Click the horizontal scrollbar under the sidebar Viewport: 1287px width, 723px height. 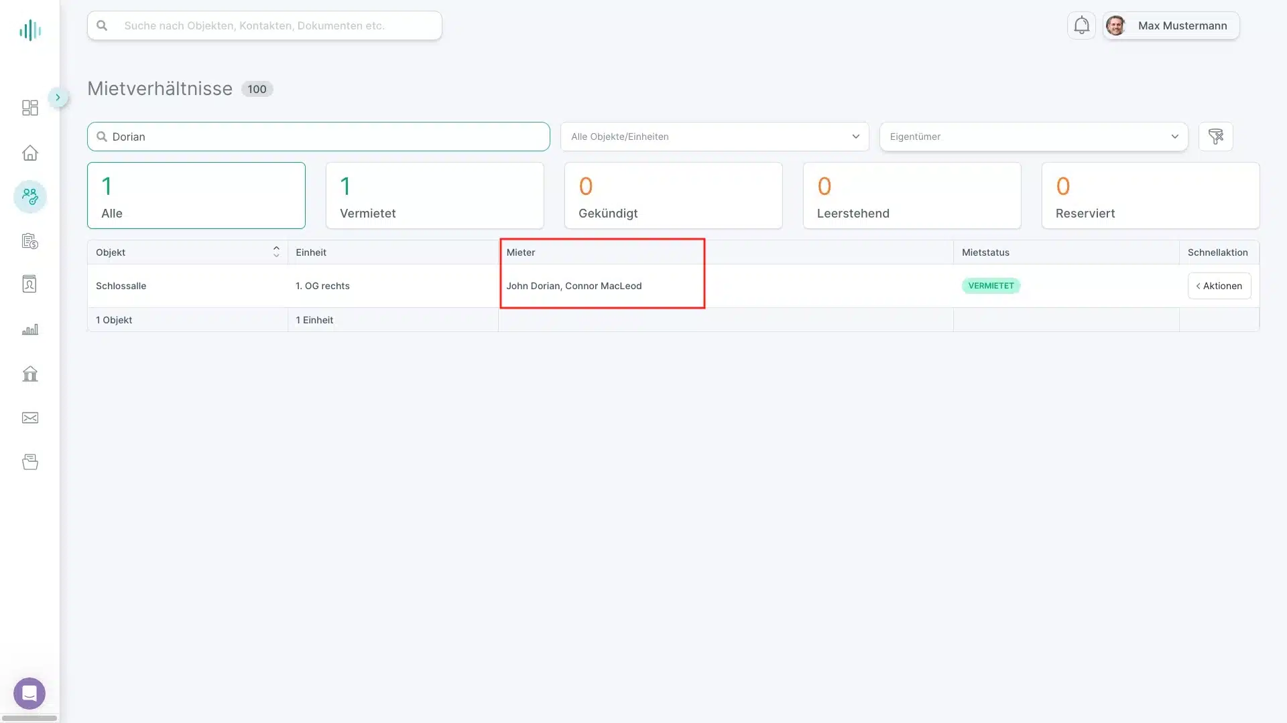pyautogui.click(x=29, y=718)
